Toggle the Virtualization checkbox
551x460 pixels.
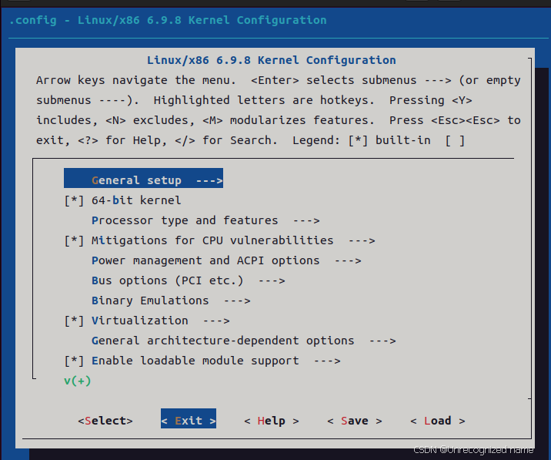[x=74, y=321]
